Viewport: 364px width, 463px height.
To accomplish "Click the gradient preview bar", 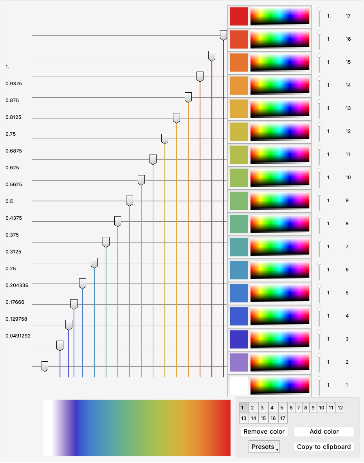I will [x=137, y=428].
